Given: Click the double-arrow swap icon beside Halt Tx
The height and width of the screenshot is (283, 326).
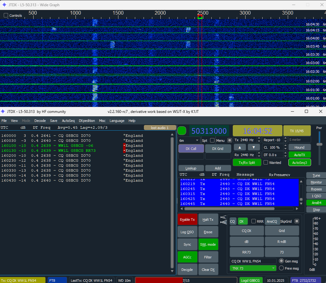Looking at the screenshot, I should [223, 220].
